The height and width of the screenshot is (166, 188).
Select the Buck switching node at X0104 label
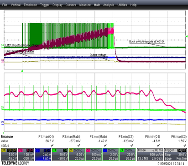tap(147, 41)
